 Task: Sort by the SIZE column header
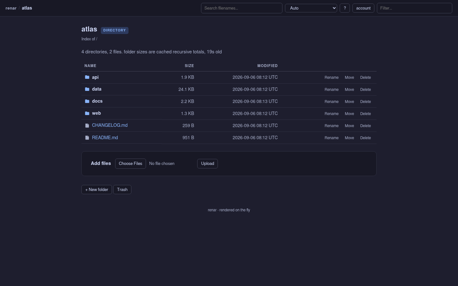(x=189, y=66)
